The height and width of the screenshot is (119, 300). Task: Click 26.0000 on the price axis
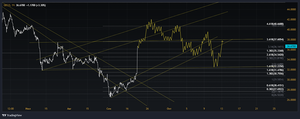click(x=292, y=100)
